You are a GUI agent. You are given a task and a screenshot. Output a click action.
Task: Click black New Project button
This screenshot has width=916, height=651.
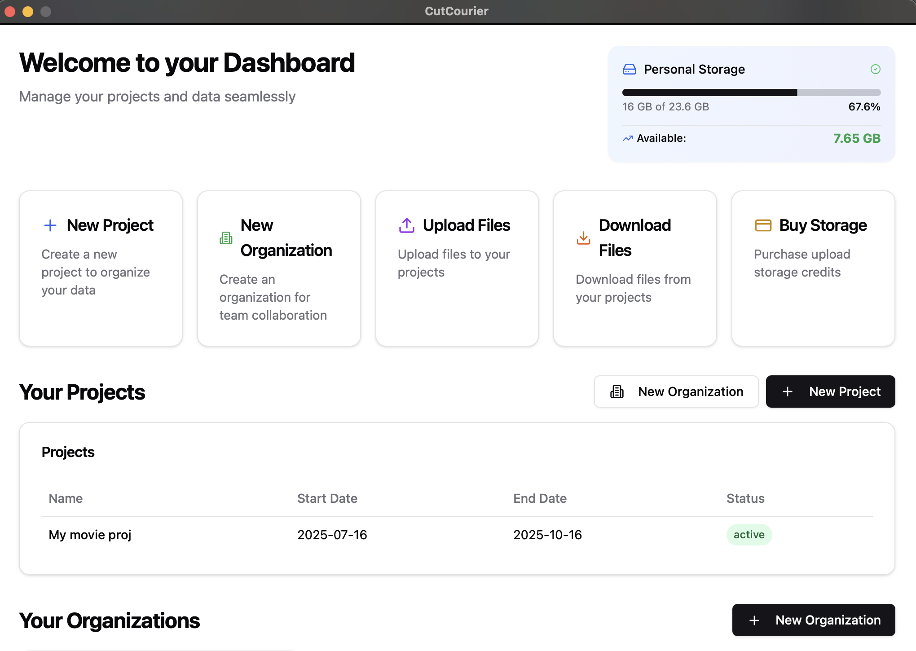click(x=830, y=391)
